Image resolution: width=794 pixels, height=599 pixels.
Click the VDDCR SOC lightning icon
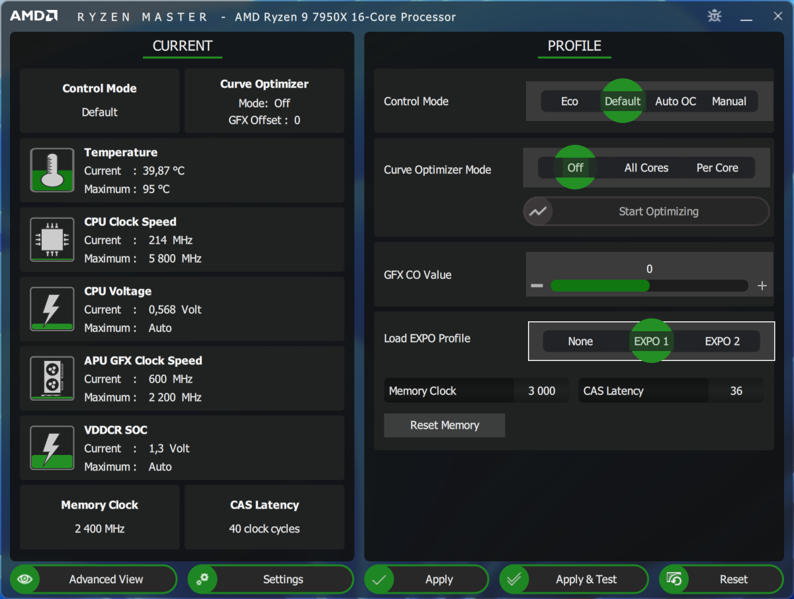coord(52,448)
